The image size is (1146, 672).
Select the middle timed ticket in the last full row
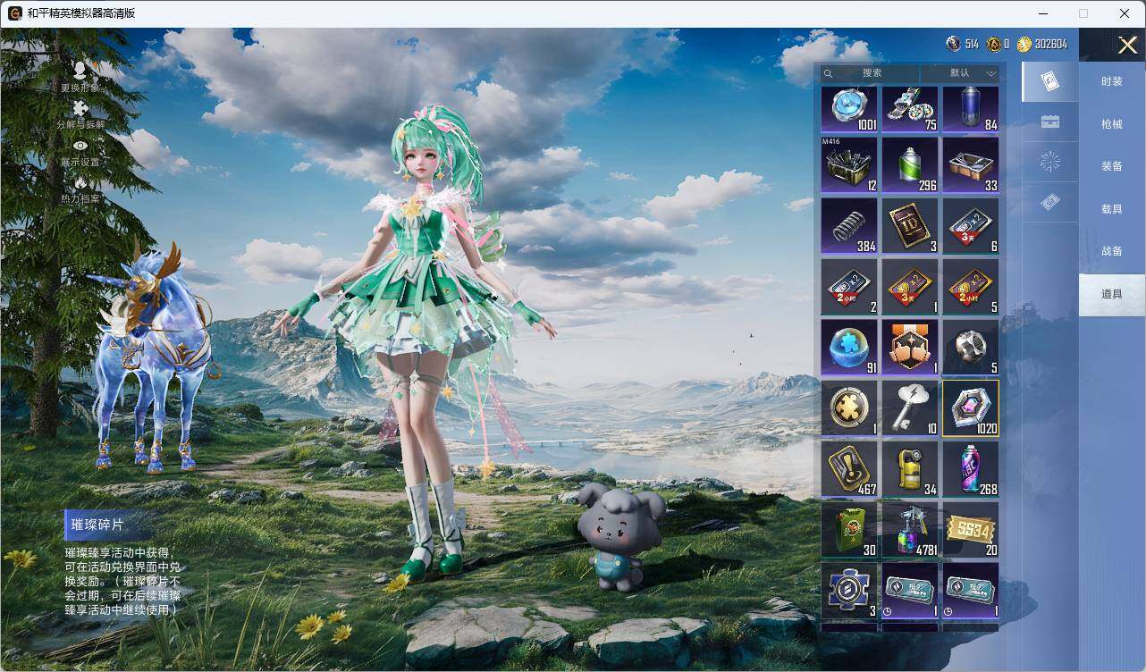coord(910,590)
